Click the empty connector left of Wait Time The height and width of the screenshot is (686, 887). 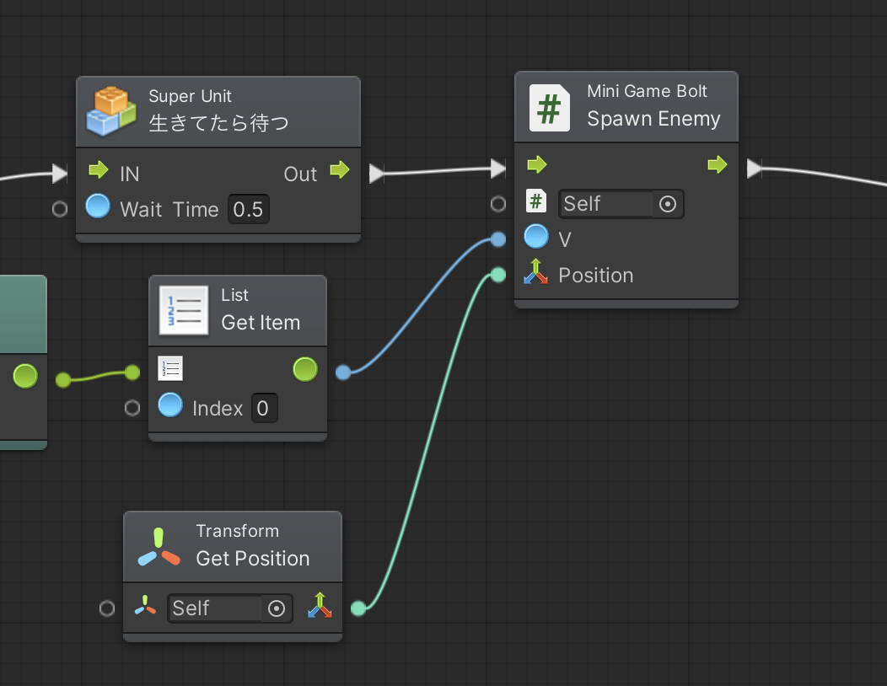59,209
